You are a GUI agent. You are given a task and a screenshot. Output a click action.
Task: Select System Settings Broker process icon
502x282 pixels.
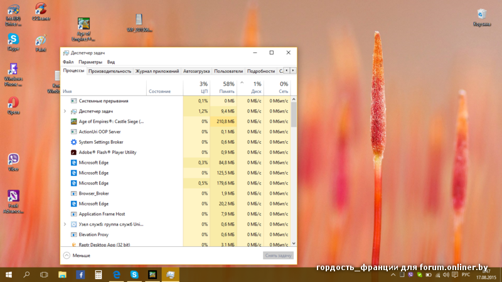[73, 142]
